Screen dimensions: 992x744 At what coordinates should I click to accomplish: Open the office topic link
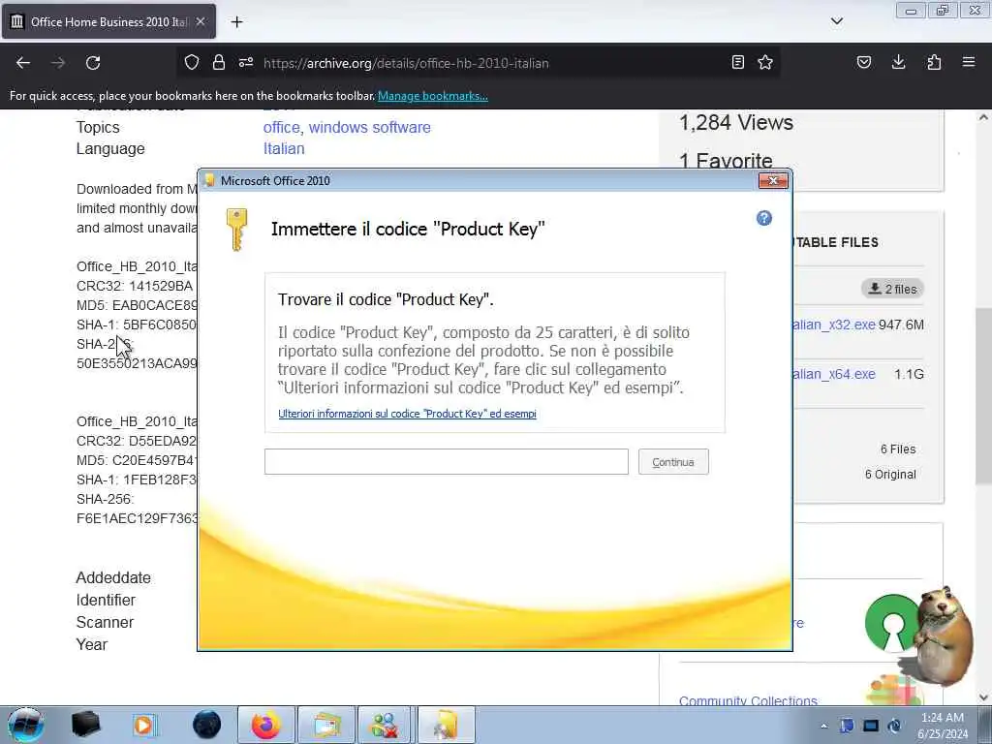click(x=281, y=127)
